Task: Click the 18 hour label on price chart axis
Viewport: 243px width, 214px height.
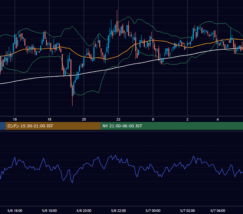Action: click(x=49, y=119)
